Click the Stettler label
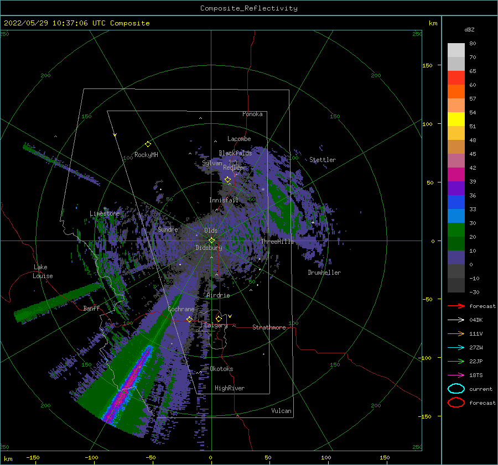 (x=323, y=160)
